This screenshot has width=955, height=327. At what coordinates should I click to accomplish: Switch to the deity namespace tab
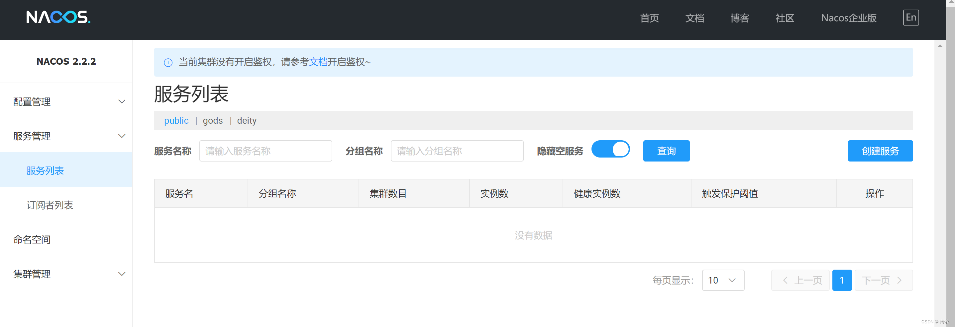coord(247,120)
